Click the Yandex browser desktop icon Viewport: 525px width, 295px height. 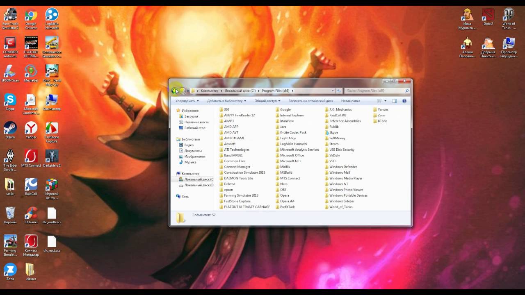tap(31, 130)
